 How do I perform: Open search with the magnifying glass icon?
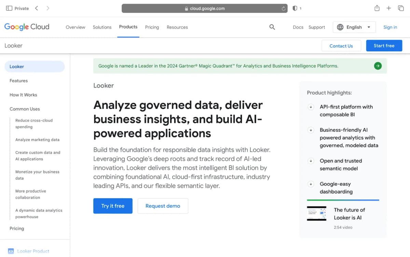point(272,27)
